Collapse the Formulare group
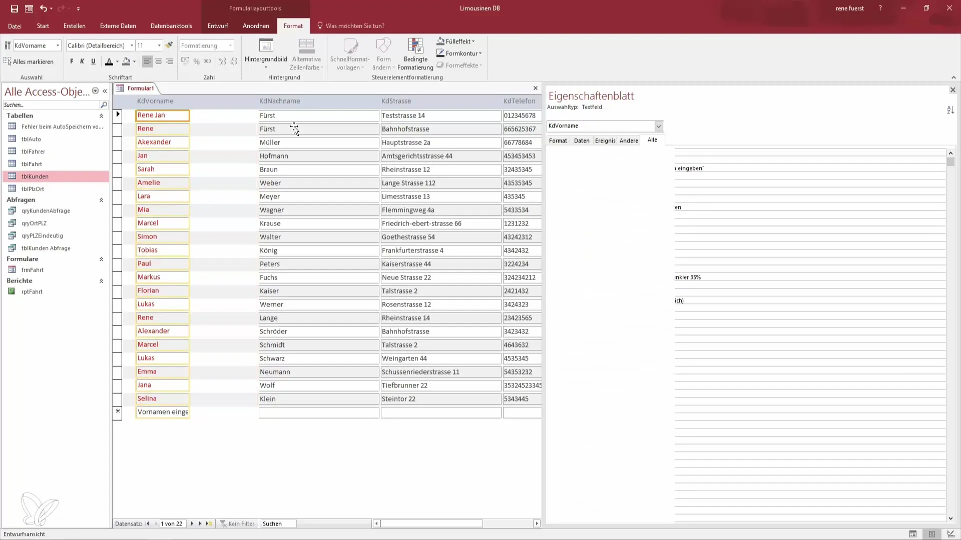 pos(101,259)
